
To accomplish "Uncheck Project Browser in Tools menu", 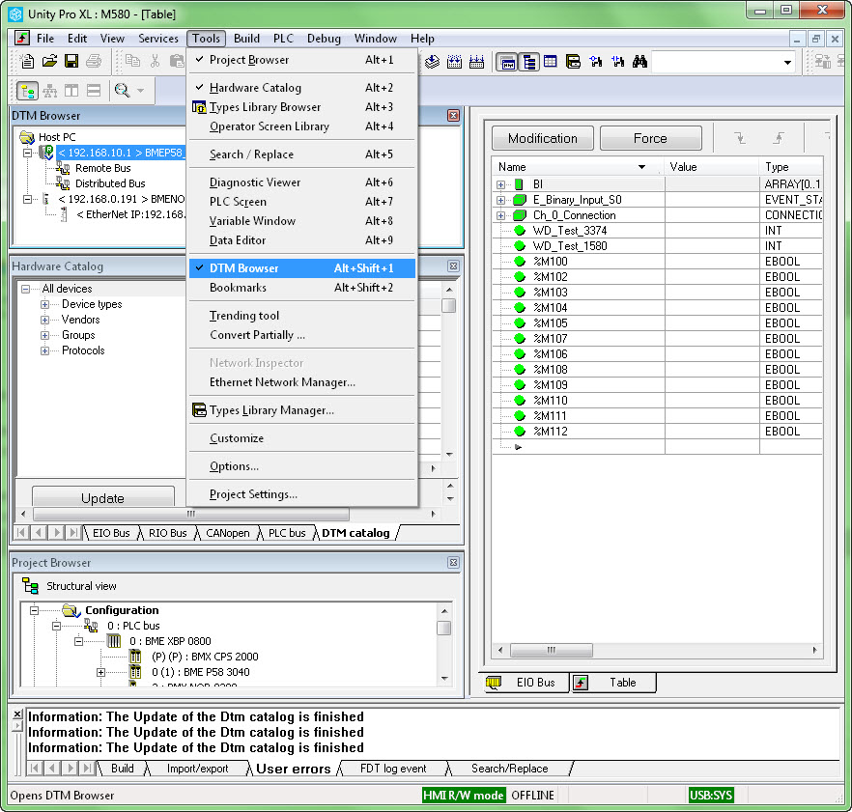I will tap(302, 60).
